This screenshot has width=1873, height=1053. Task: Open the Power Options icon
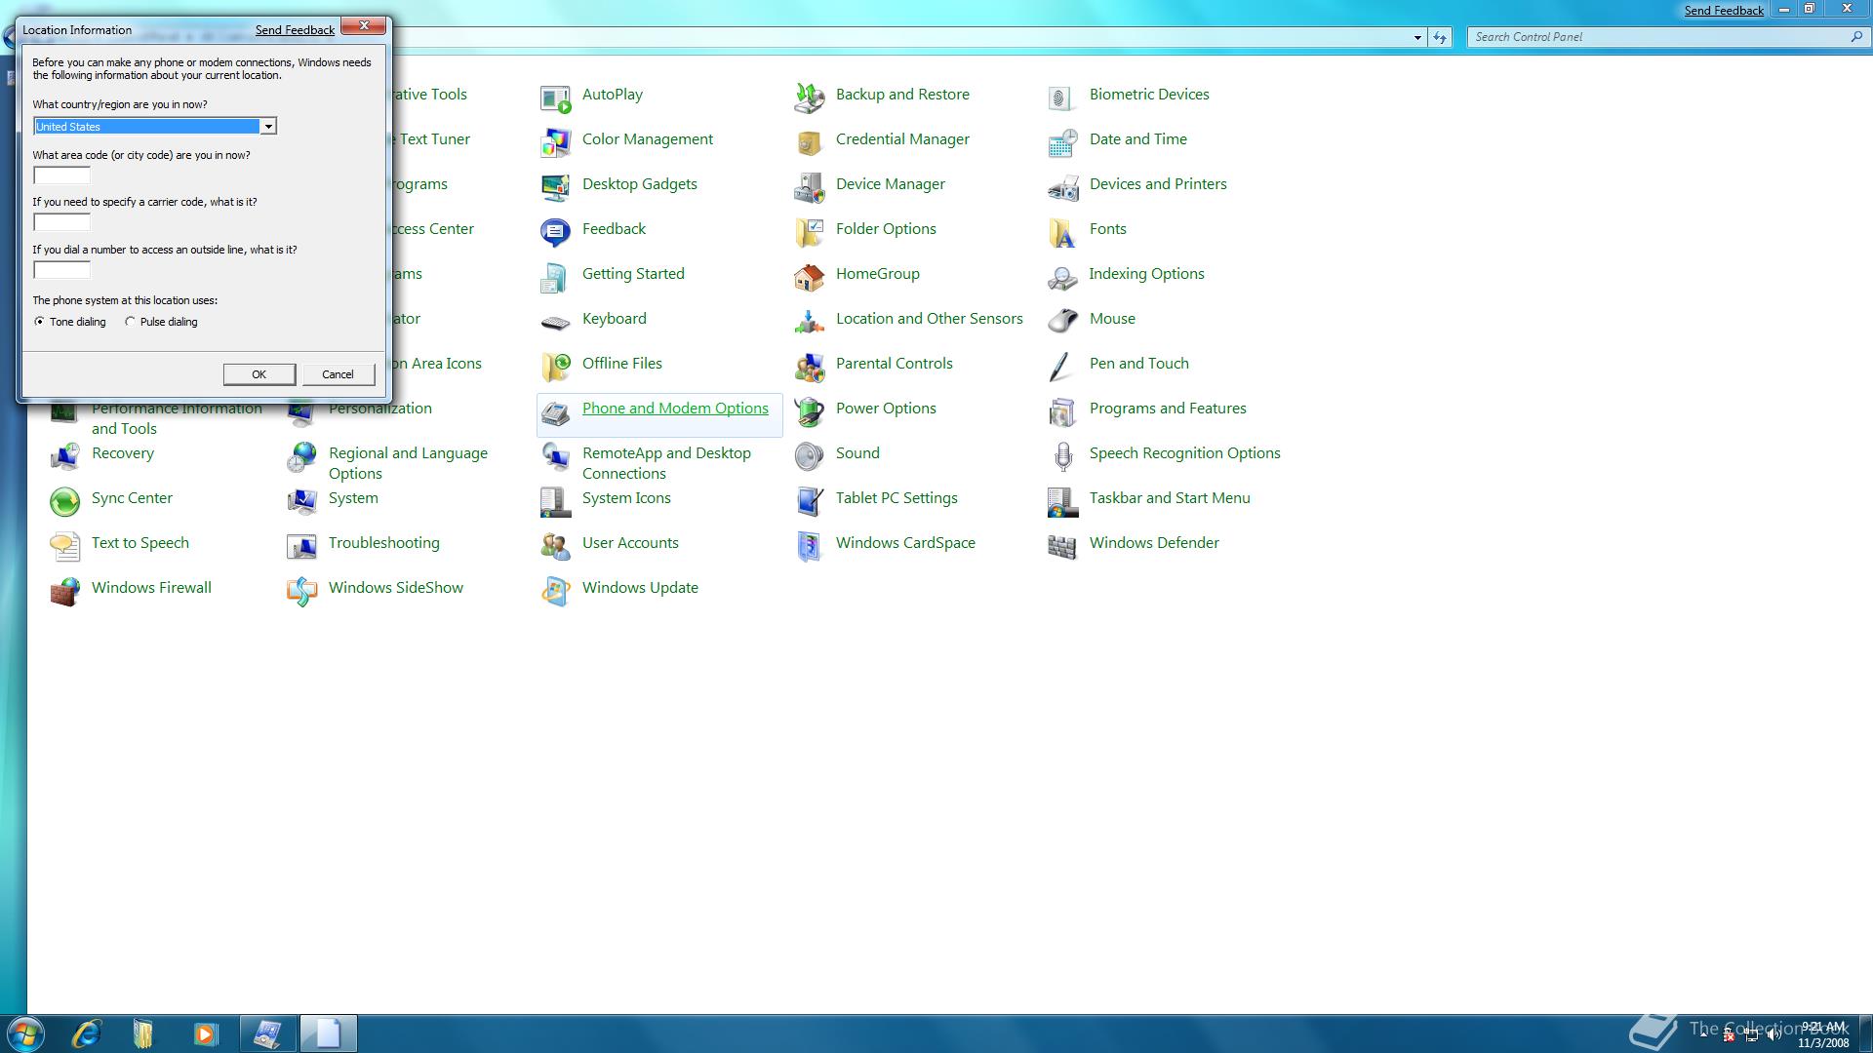click(809, 411)
